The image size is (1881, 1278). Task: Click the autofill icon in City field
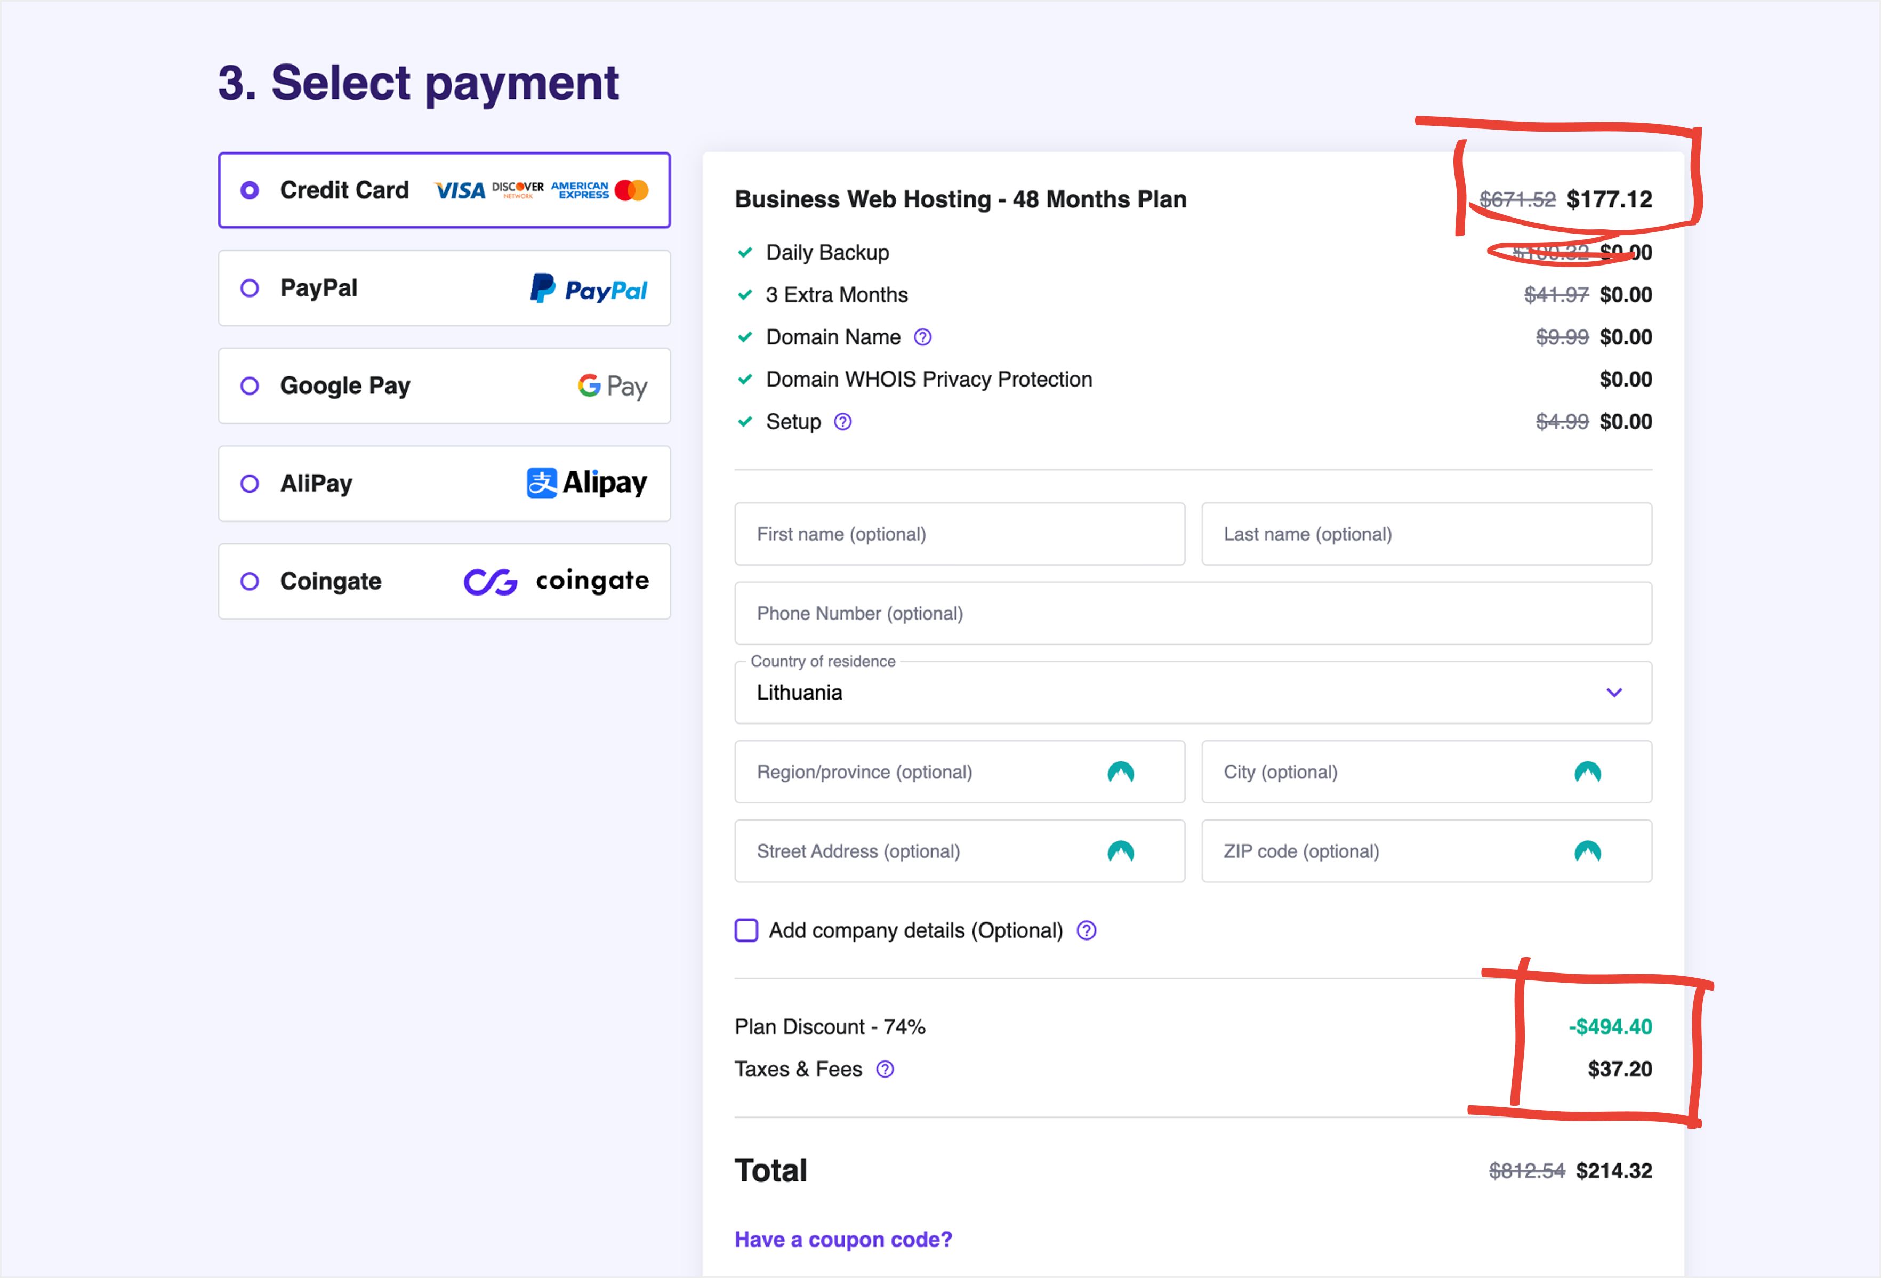1587,772
